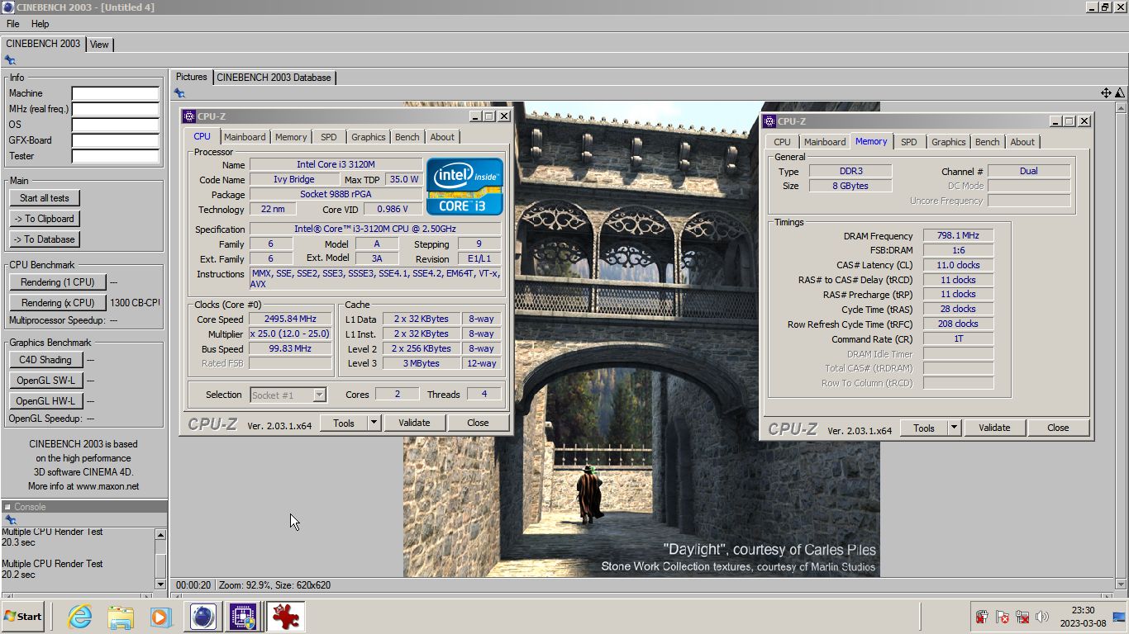Switch to the CINEBENCH red icon on taskbar

pyautogui.click(x=285, y=617)
